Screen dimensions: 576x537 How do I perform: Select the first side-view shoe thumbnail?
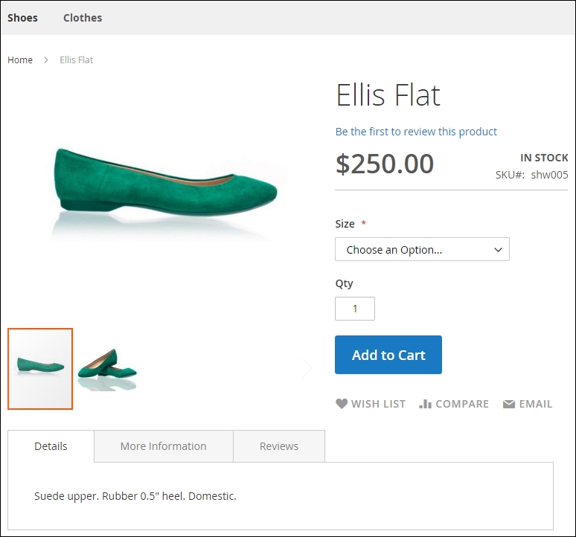pos(40,368)
